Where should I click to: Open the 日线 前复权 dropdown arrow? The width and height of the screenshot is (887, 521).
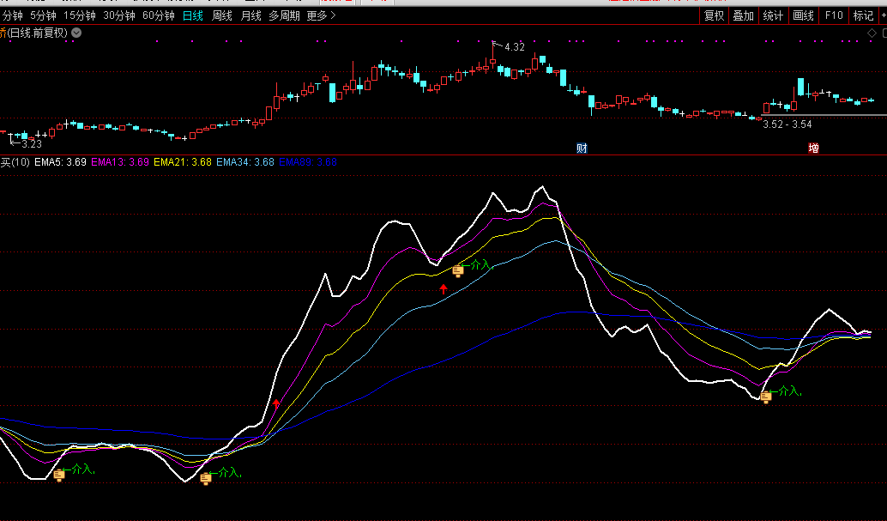click(x=76, y=33)
